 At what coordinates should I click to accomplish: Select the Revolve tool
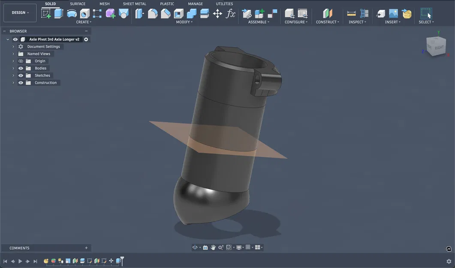click(71, 13)
